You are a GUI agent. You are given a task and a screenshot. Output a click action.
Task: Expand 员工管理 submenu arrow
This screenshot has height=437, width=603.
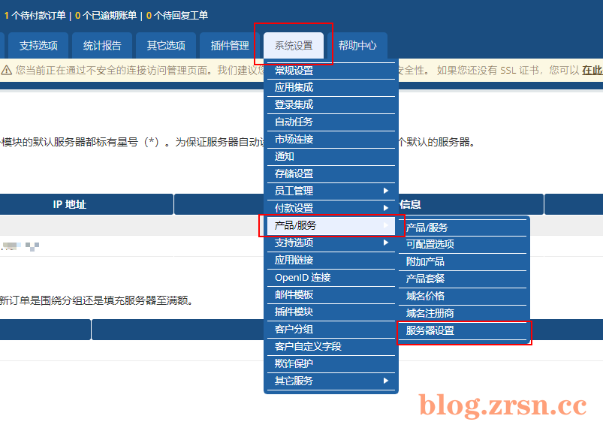tap(386, 191)
